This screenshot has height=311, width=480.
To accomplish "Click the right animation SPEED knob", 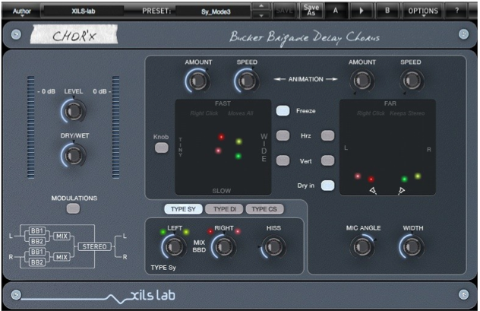I will pyautogui.click(x=412, y=81).
